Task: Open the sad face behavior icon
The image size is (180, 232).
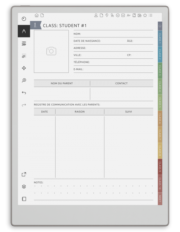Action: pyautogui.click(x=118, y=15)
